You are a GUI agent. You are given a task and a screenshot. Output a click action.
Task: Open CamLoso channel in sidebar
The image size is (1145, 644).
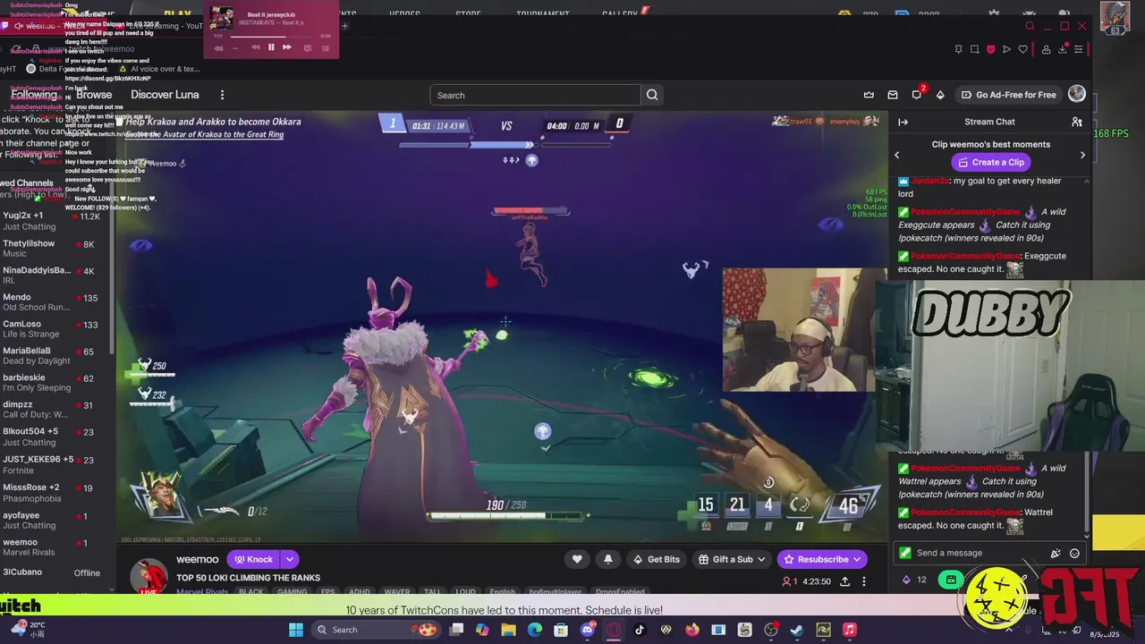pos(55,328)
